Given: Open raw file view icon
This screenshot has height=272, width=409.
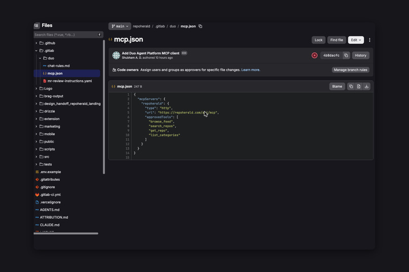Looking at the screenshot, I should pos(359,87).
